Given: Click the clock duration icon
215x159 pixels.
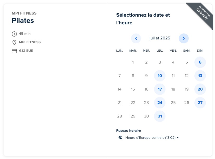Looking at the screenshot, I should tap(14, 34).
